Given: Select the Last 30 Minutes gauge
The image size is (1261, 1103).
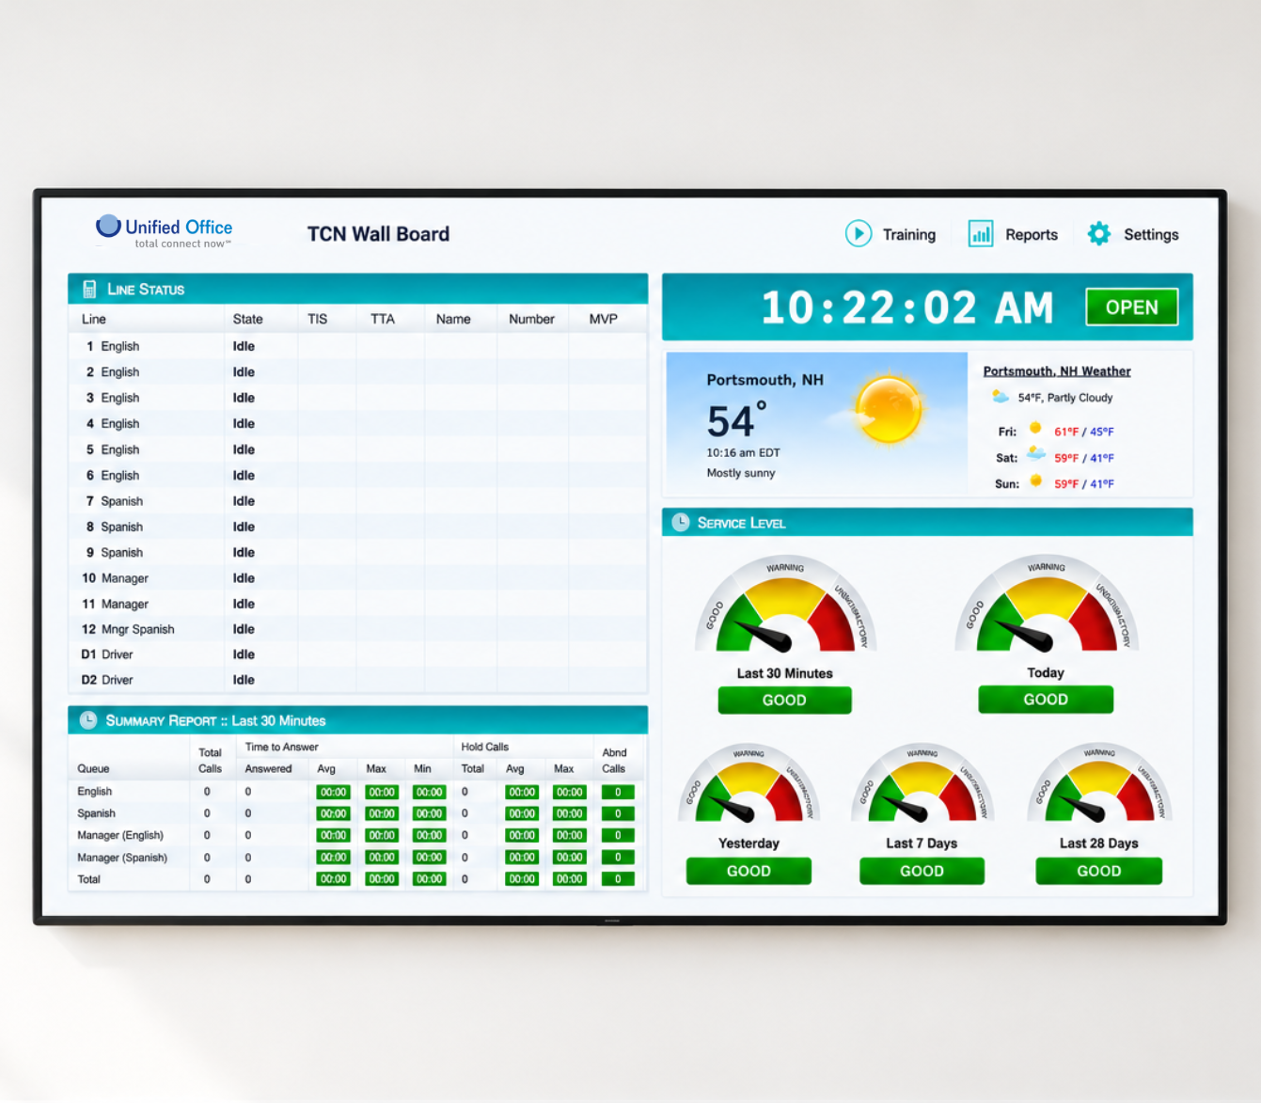Looking at the screenshot, I should pos(785,605).
